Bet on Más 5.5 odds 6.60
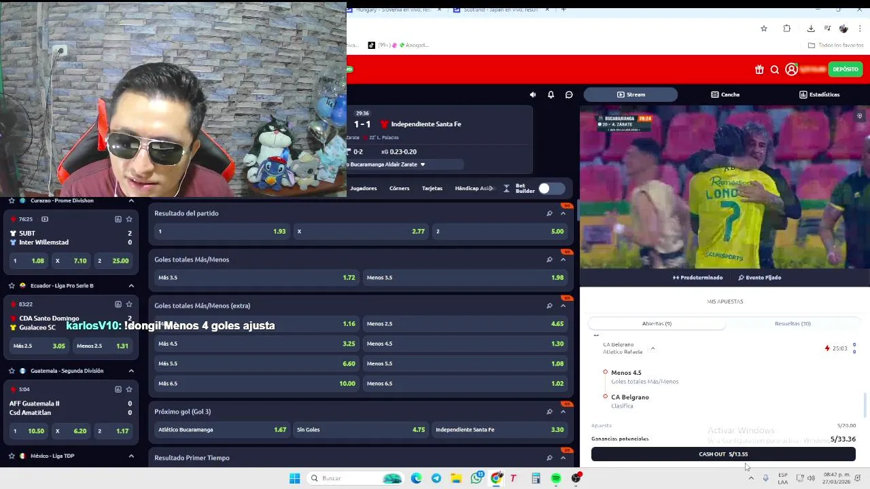The image size is (870, 489). [257, 363]
